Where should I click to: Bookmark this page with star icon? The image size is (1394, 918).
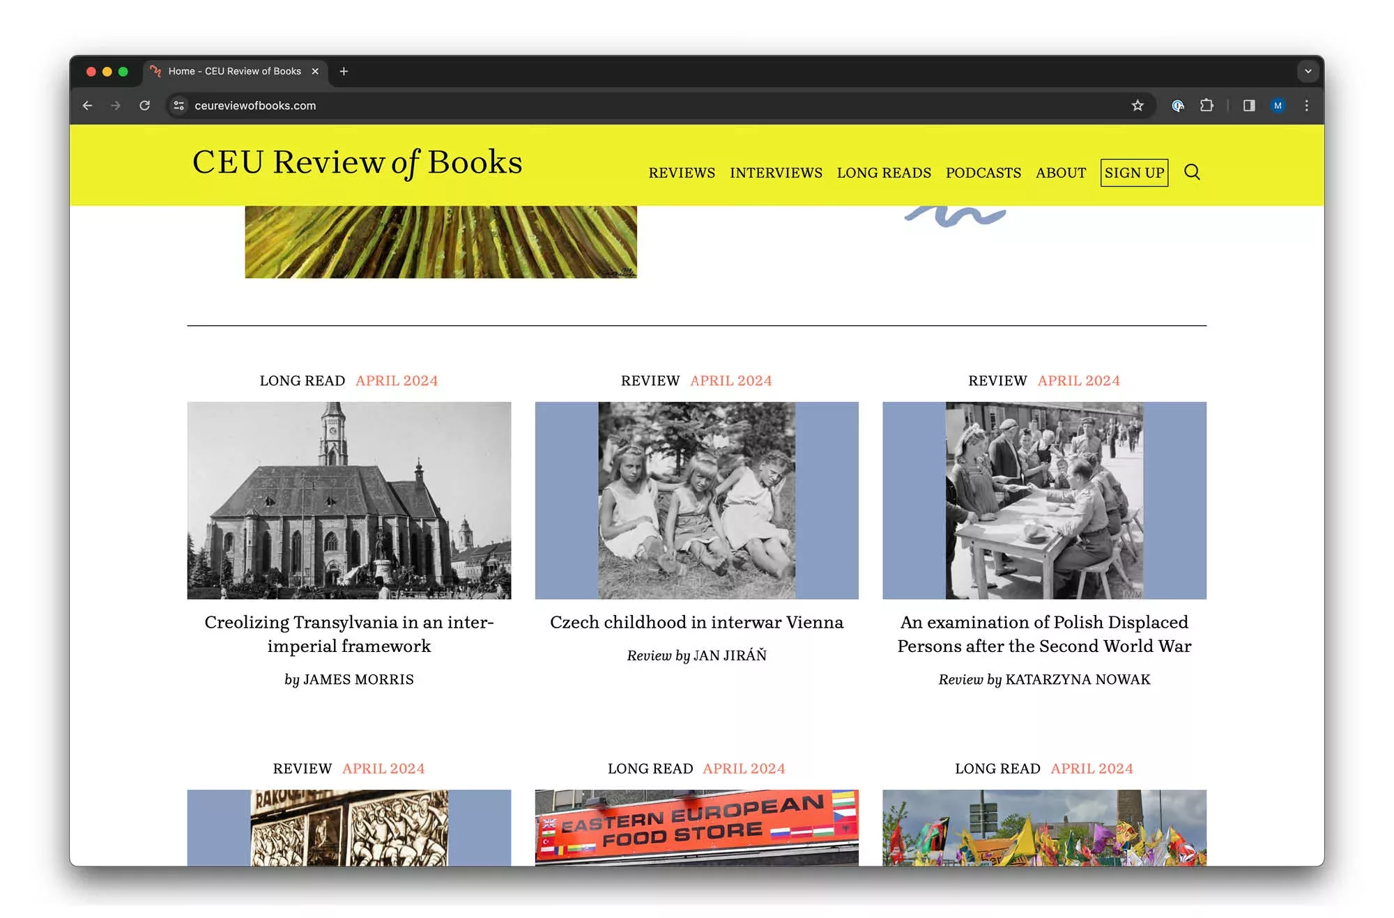click(1138, 105)
